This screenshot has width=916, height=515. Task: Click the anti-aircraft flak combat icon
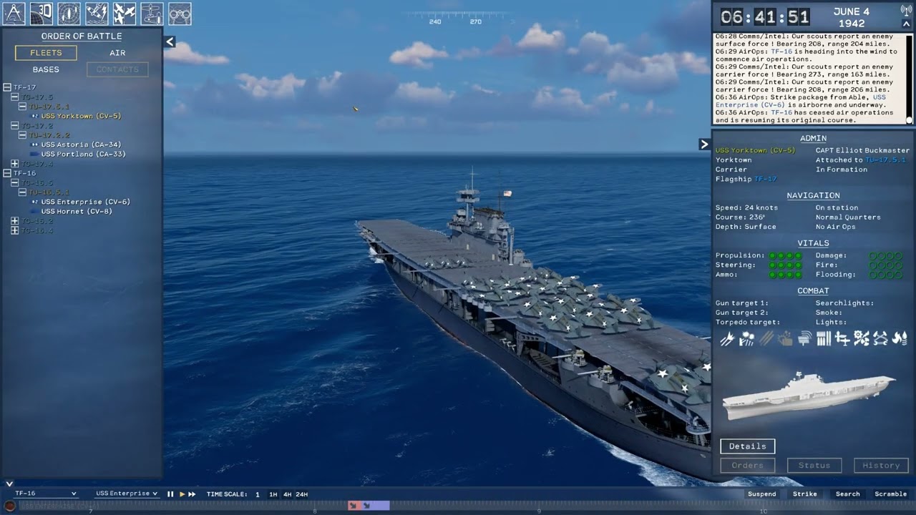(x=746, y=339)
